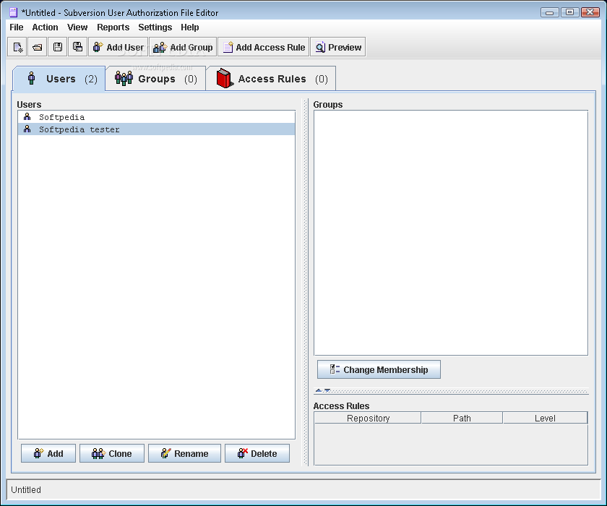
Task: Click the Save As toolbar icon
Action: (x=78, y=47)
